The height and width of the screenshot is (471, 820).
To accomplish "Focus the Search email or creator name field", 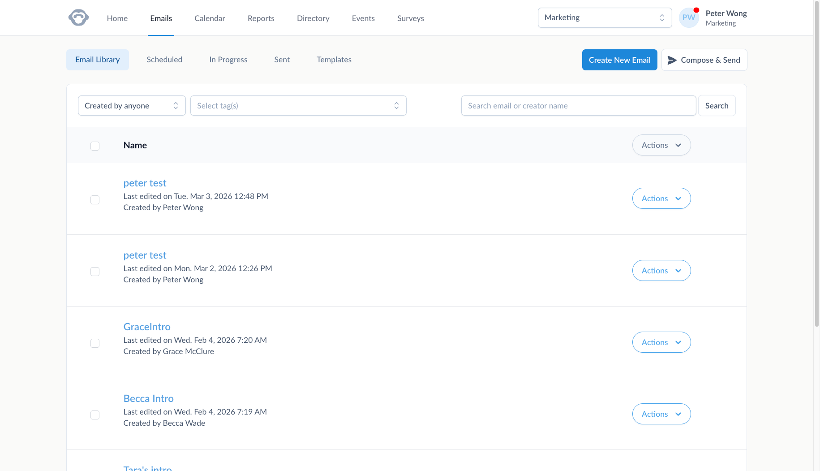I will pos(578,106).
